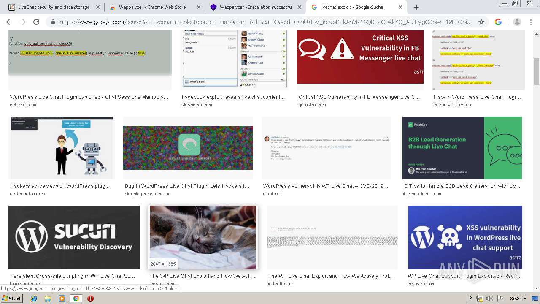
Task: Open 'Persistent Cross-site Scripting in WP Live Chat' title
Action: point(73,276)
